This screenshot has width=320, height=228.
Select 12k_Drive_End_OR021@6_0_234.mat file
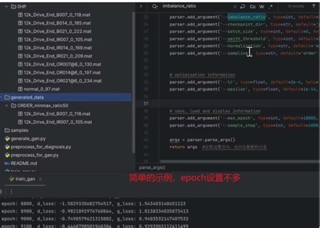[63, 81]
